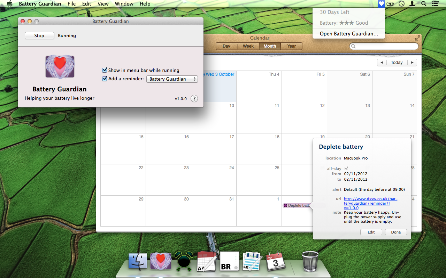
Task: Open the SM notepad app in Dock
Action: (x=252, y=262)
